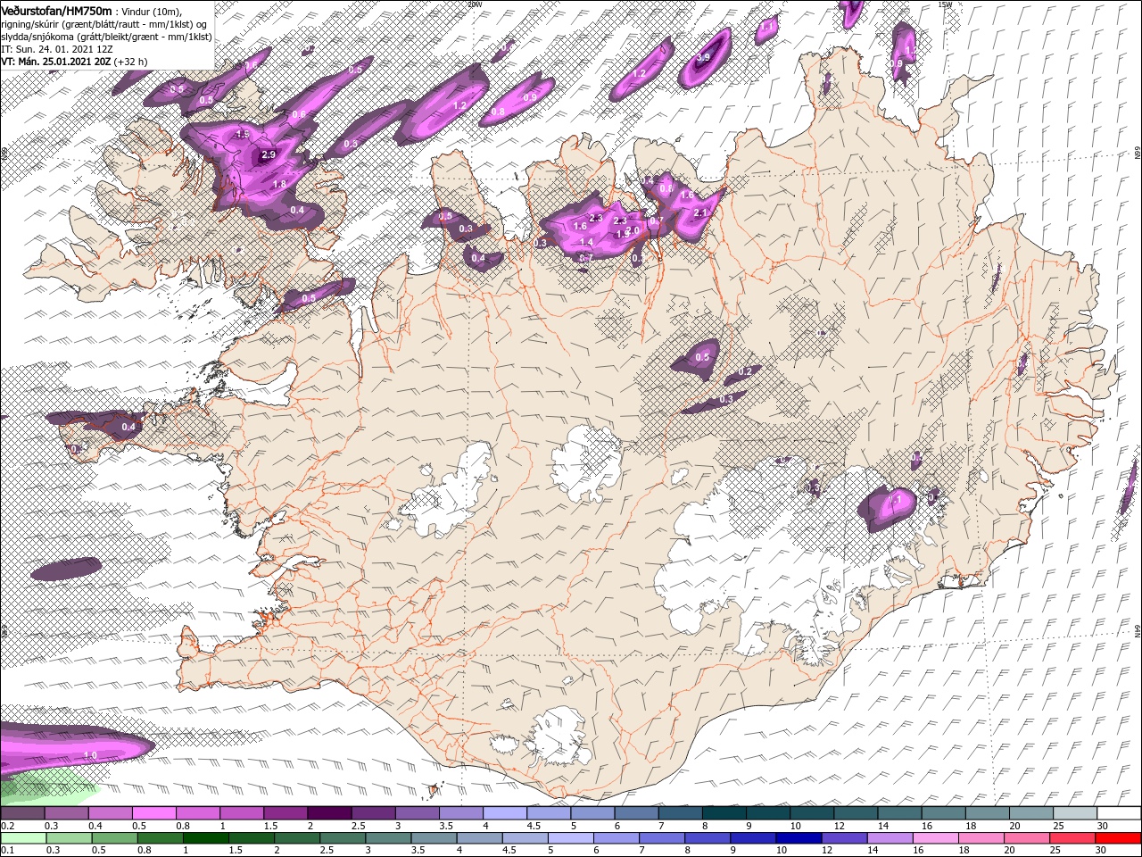Click the 'rigning/skúrir' description line

click(105, 24)
